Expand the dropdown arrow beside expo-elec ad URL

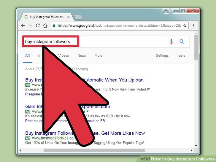88,111
